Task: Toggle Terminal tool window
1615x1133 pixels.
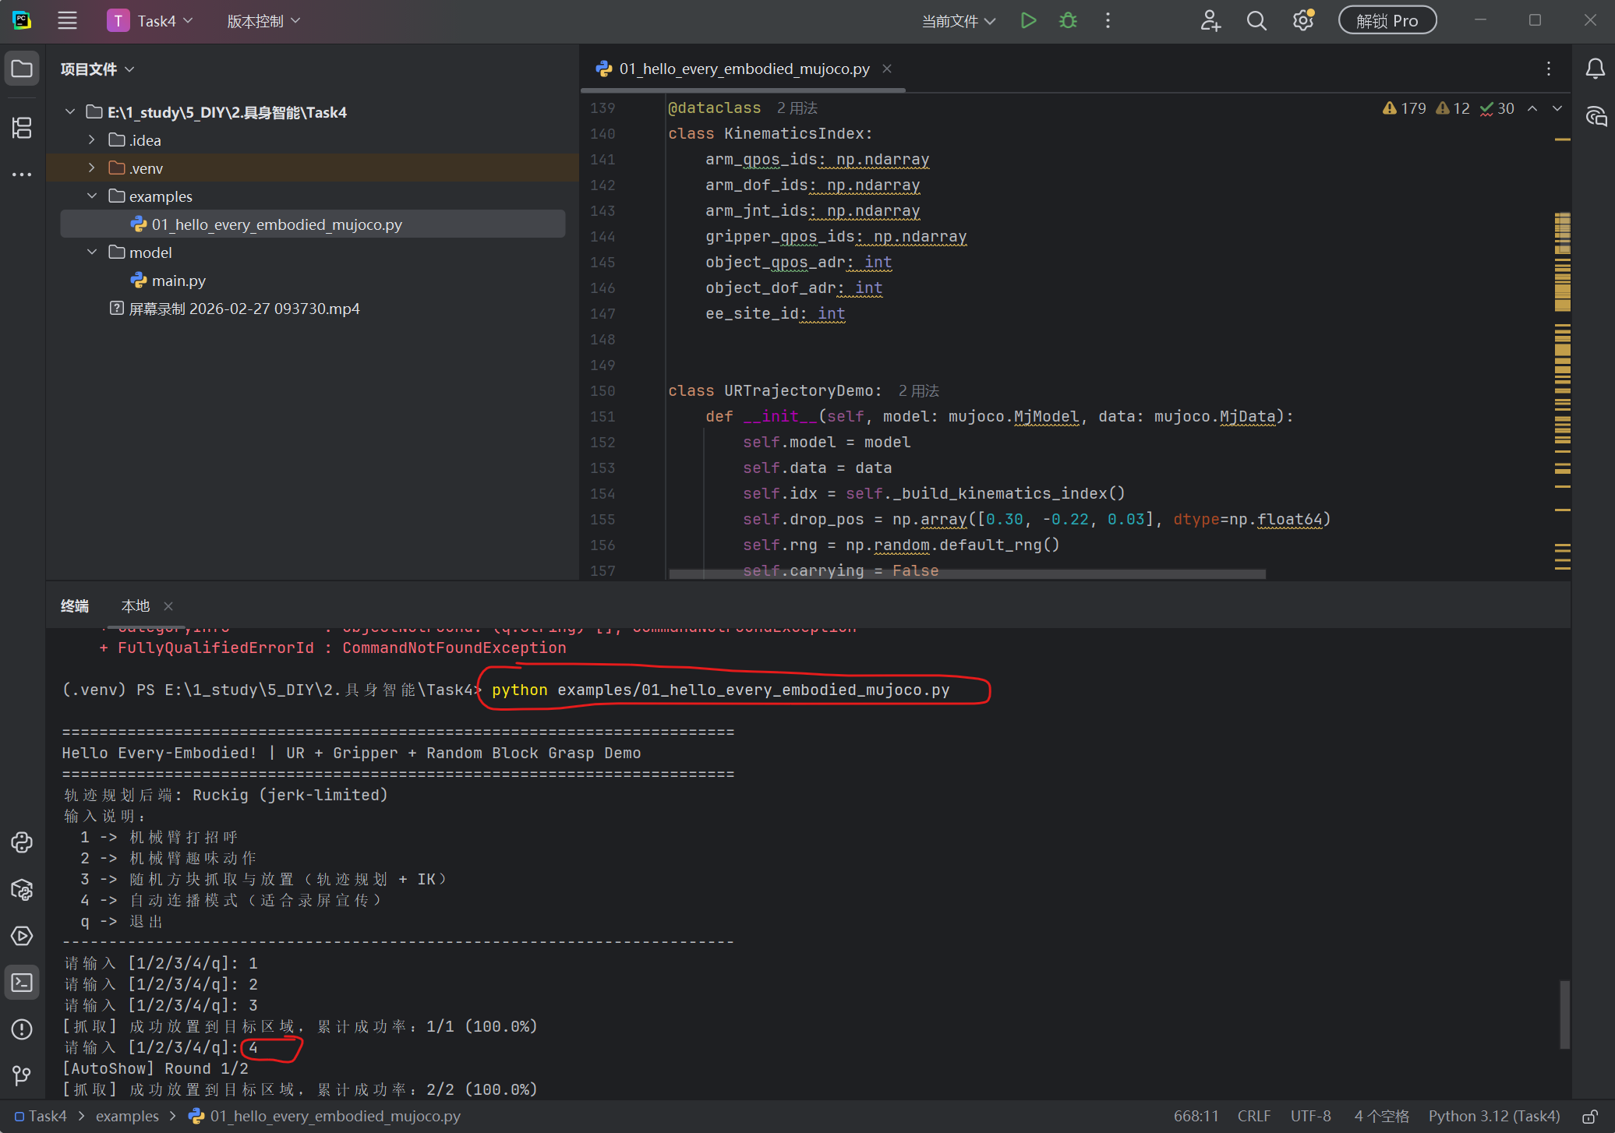Action: click(22, 983)
